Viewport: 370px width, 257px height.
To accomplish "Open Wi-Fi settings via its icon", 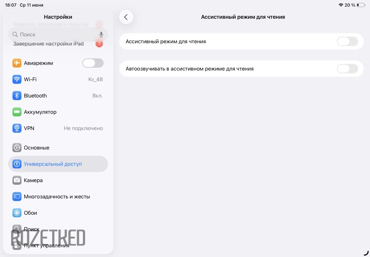I will tap(17, 79).
